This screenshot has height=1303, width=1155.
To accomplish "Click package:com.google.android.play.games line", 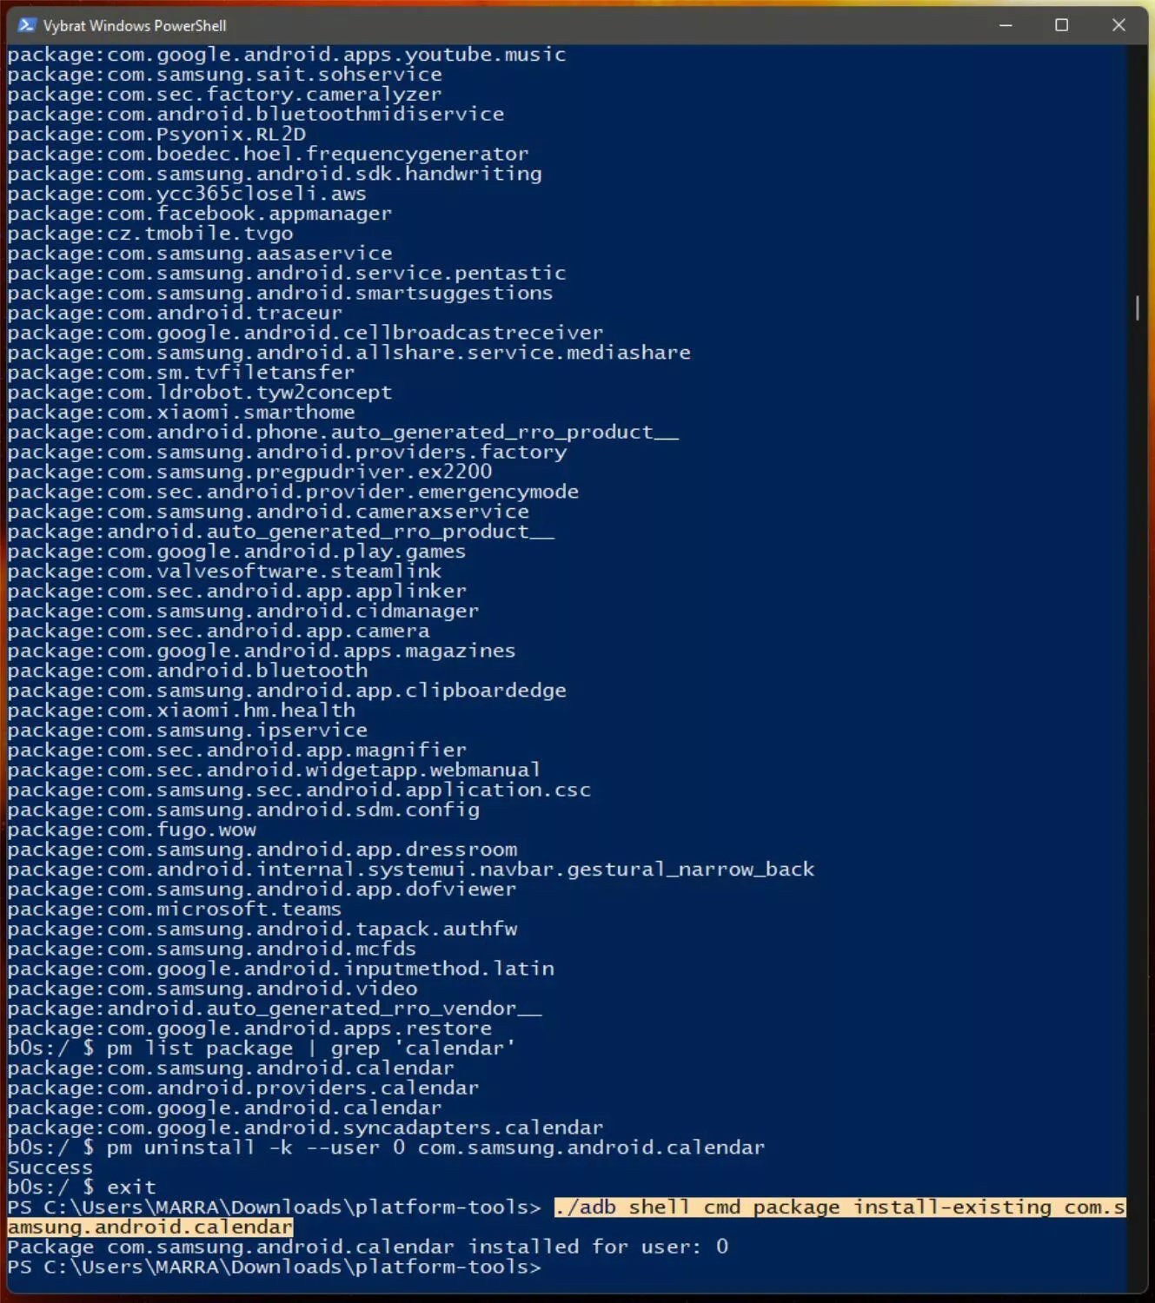I will (237, 552).
